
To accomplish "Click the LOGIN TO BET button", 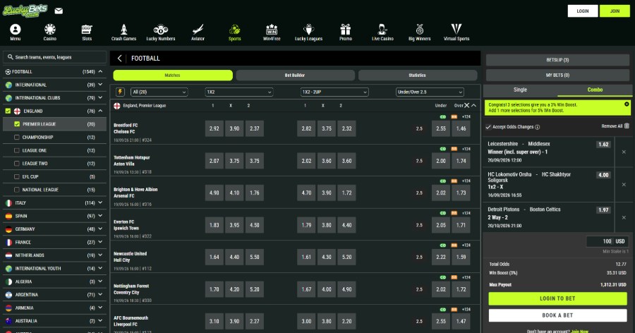I will [557, 298].
